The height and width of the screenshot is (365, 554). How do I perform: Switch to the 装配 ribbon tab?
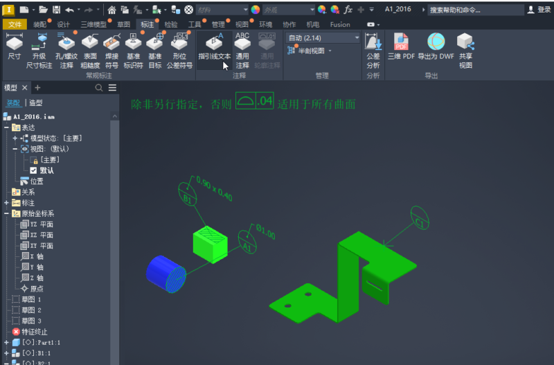click(x=39, y=24)
